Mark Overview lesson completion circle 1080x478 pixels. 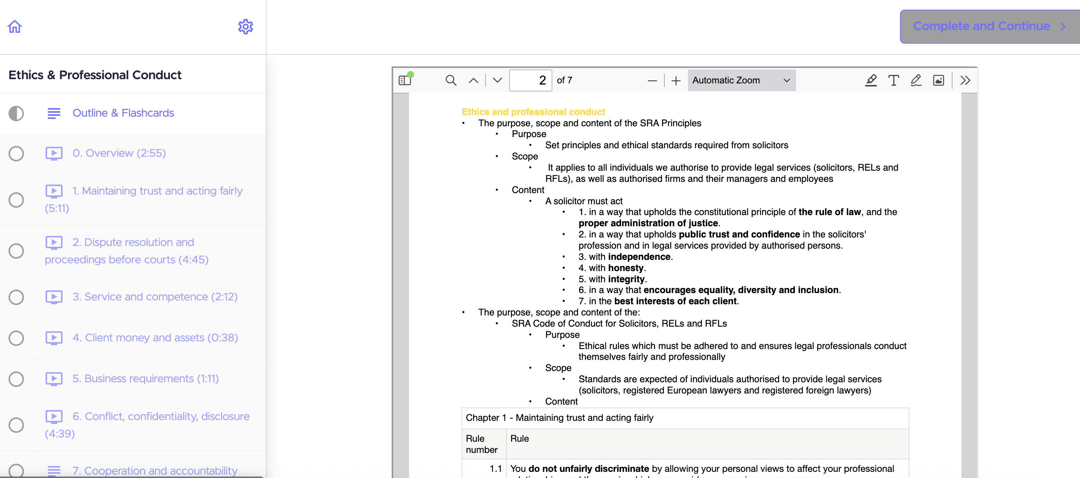(x=16, y=154)
